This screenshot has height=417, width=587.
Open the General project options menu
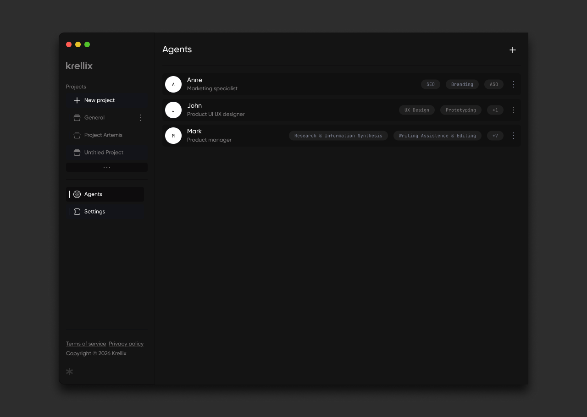(140, 118)
